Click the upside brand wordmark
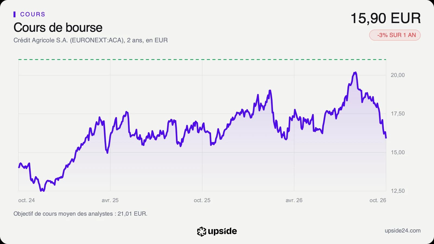Image resolution: width=434 pixels, height=244 pixels. tap(222, 231)
